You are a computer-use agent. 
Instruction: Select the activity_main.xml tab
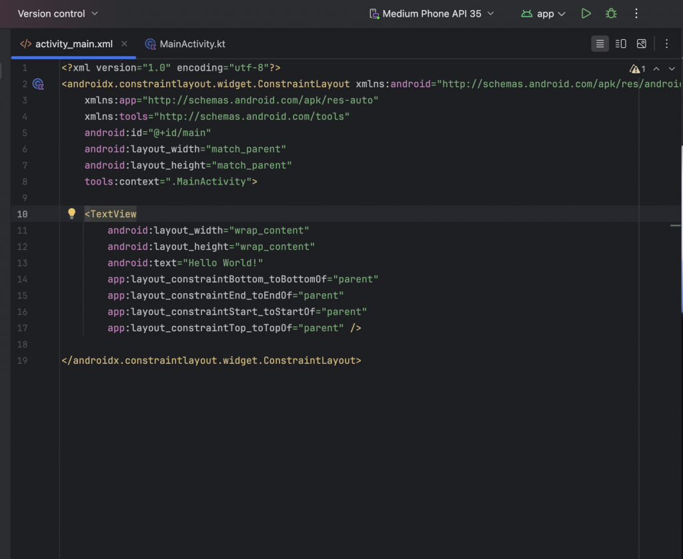(73, 44)
